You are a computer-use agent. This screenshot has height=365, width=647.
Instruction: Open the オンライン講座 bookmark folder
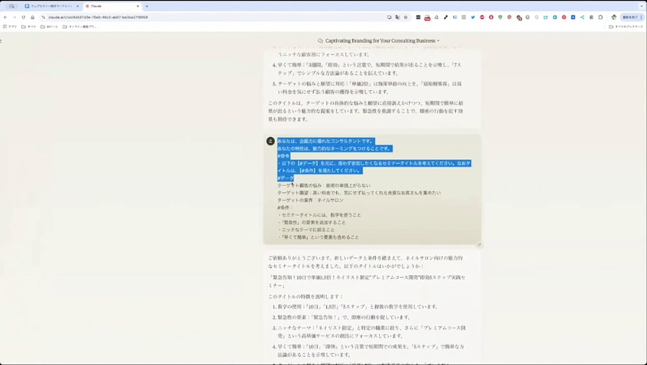79,26
